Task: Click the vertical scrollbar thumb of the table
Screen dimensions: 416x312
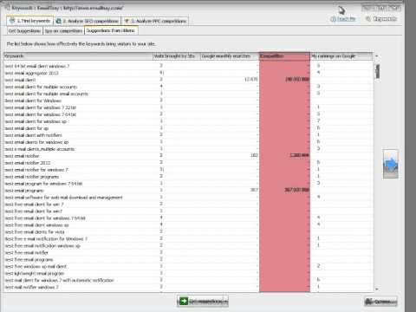Action: point(377,71)
